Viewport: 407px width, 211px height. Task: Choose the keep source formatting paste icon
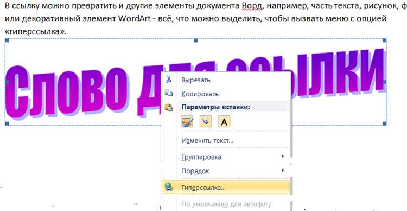pos(187,121)
